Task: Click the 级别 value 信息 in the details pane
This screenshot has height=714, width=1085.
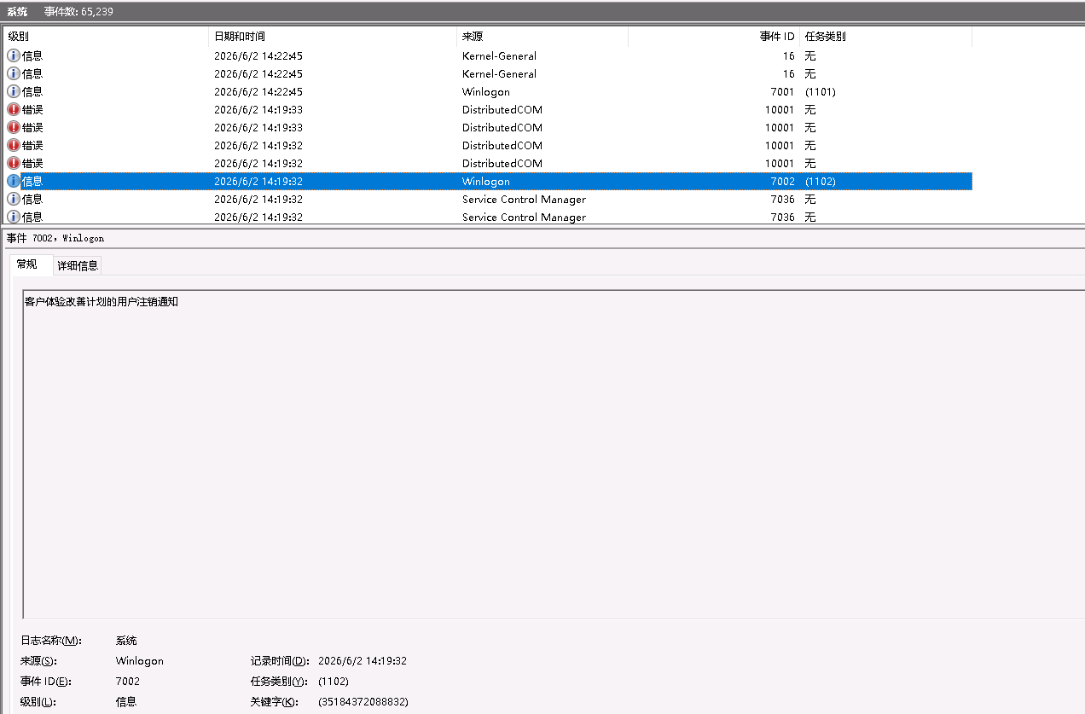Action: (x=126, y=702)
